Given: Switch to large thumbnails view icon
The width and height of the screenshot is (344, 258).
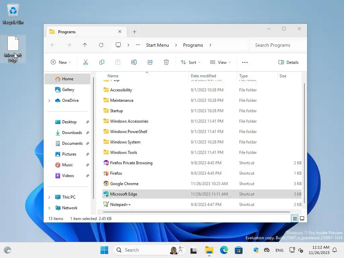Looking at the screenshot, I should point(302,218).
